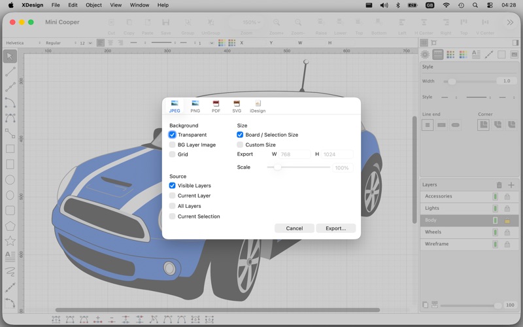
Task: Click the export width W field
Action: point(295,154)
